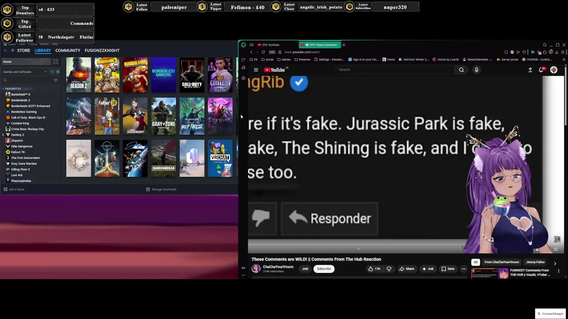Click the Join channel button
This screenshot has width=568, height=319.
click(305, 268)
